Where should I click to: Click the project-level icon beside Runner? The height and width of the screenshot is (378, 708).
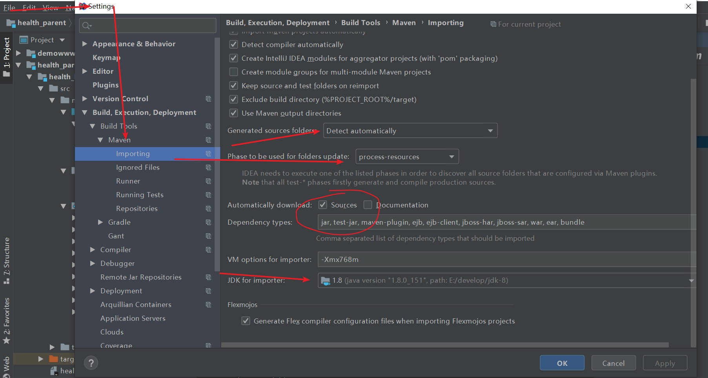point(208,181)
